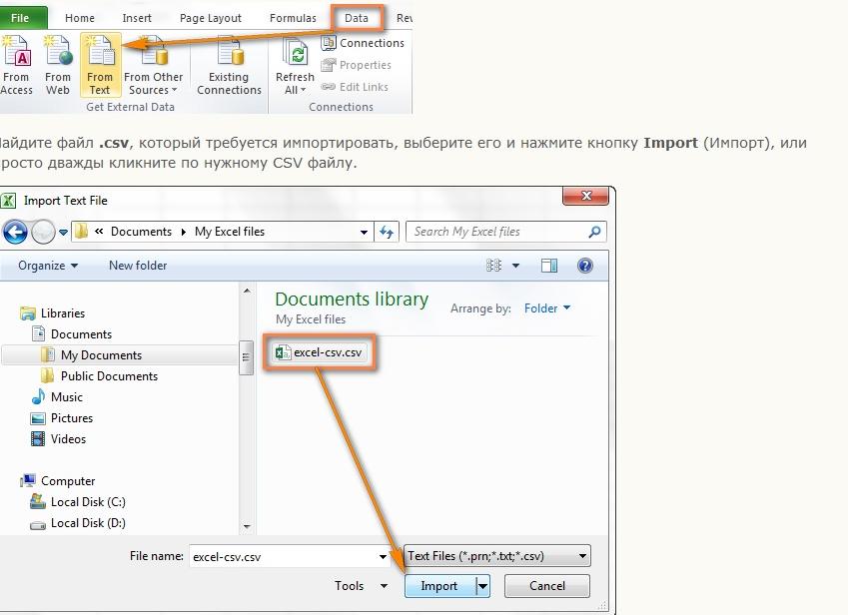Click Properties in the ribbon
848x615 pixels.
pyautogui.click(x=356, y=65)
